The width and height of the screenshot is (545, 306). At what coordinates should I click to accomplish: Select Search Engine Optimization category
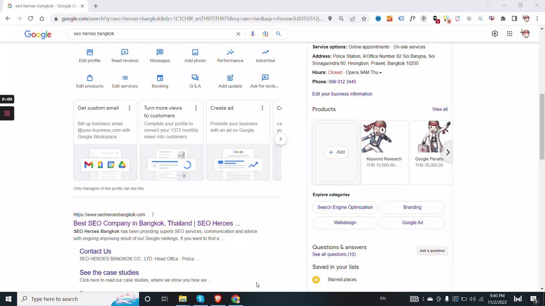click(x=345, y=207)
